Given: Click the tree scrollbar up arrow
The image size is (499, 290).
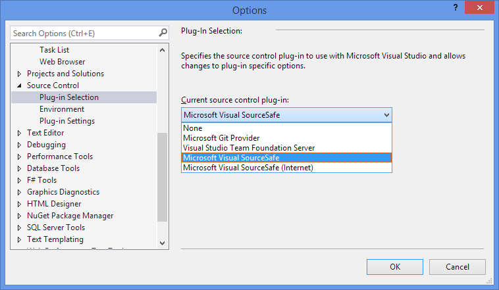Looking at the screenshot, I should [x=163, y=49].
